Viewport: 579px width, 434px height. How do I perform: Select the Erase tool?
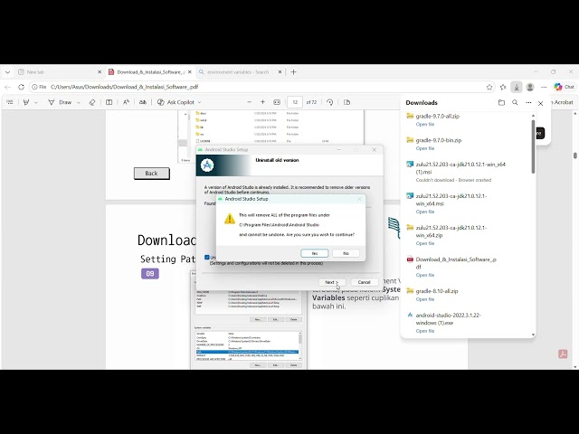pyautogui.click(x=92, y=102)
